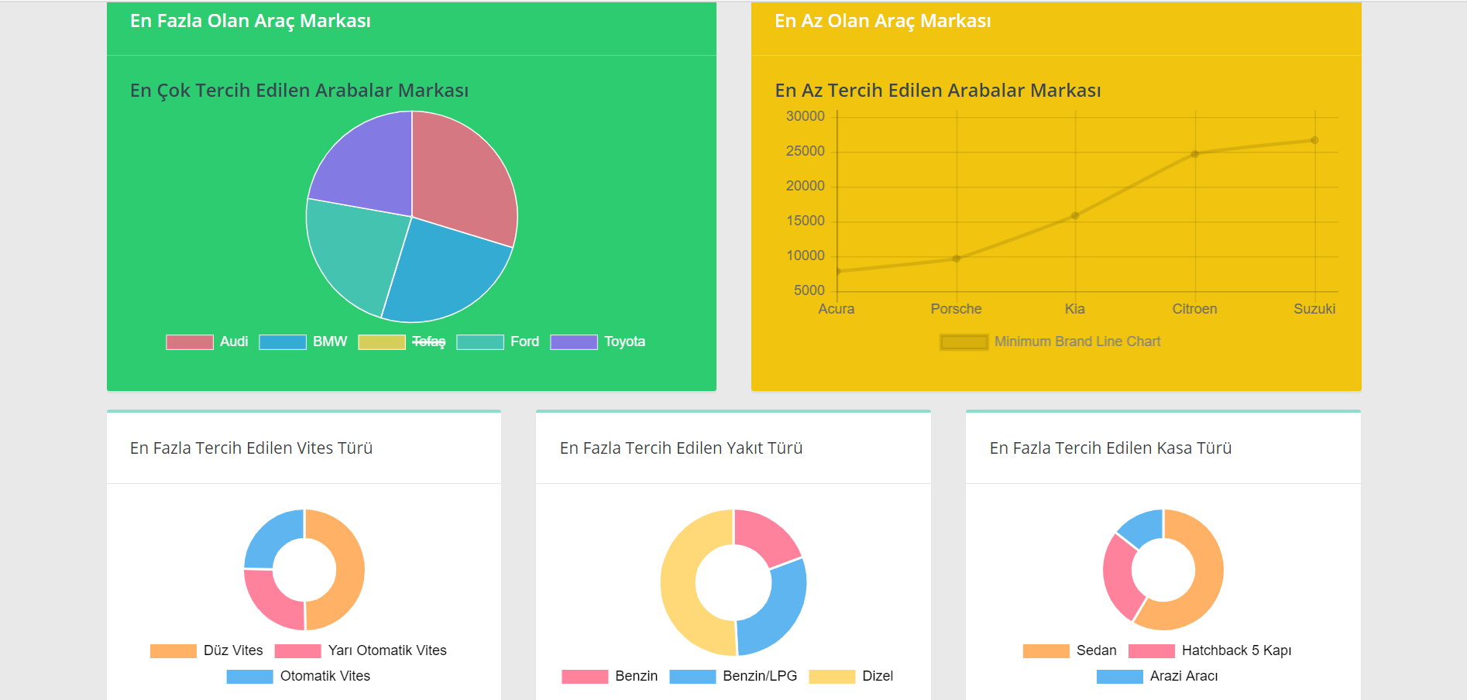Screen dimensions: 1467x700
Task: Hide BMW from the pie chart legend
Action: coord(284,341)
